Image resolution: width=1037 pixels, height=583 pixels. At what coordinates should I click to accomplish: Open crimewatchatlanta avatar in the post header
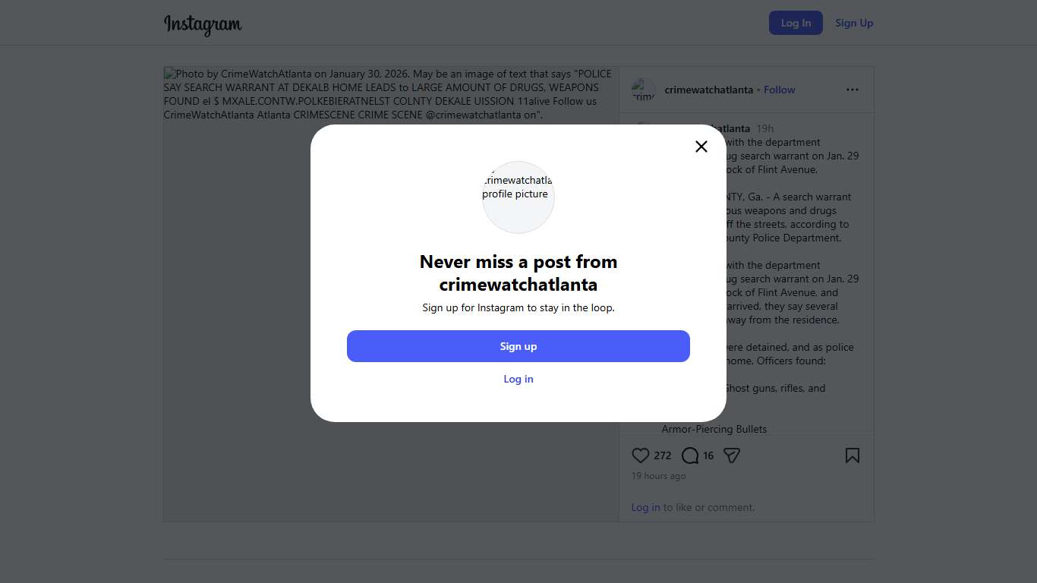click(644, 90)
